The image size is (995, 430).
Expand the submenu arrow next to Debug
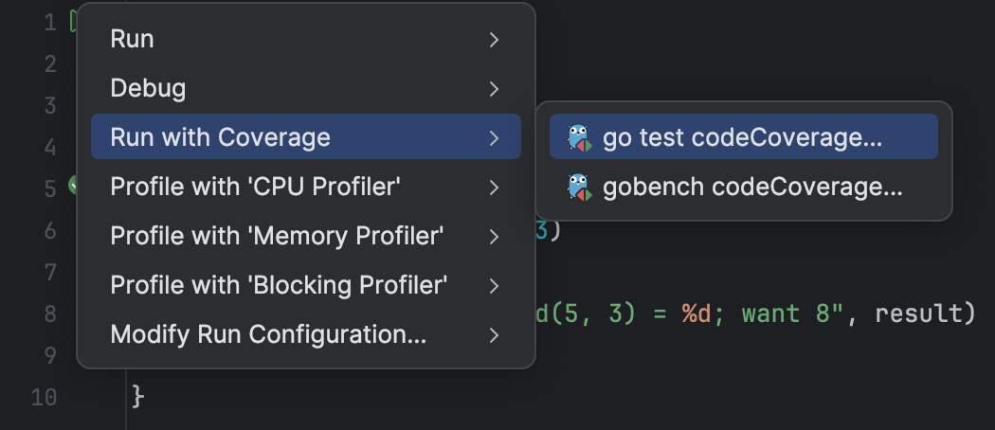coord(494,89)
